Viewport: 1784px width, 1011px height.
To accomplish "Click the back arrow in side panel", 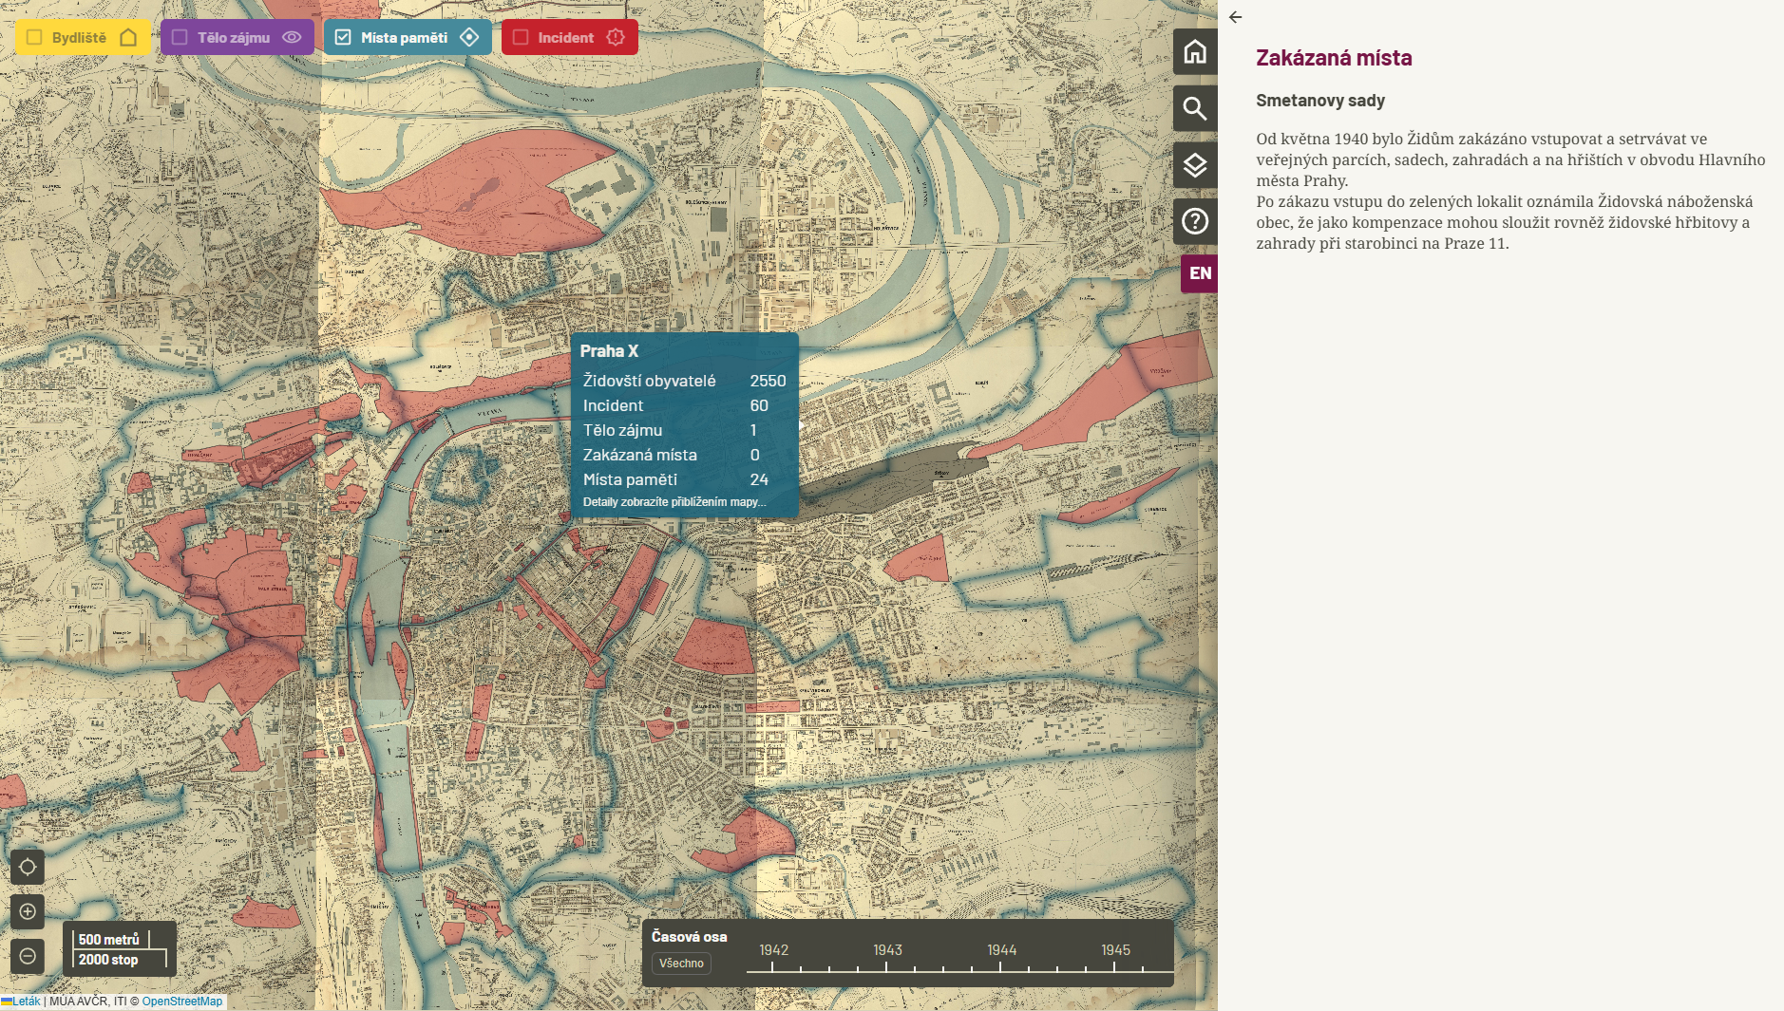I will coord(1235,17).
